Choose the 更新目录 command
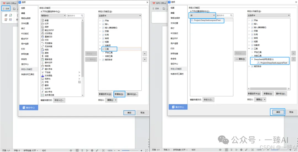This screenshot has height=152, width=298. [48, 59]
